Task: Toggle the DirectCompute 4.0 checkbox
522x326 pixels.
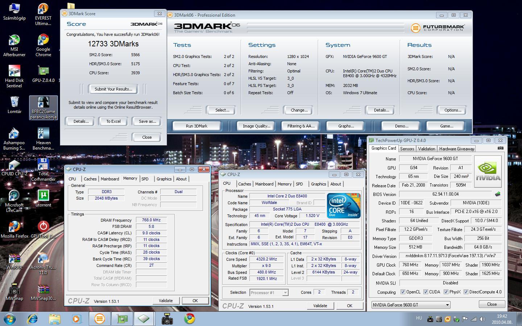Action: click(466, 292)
